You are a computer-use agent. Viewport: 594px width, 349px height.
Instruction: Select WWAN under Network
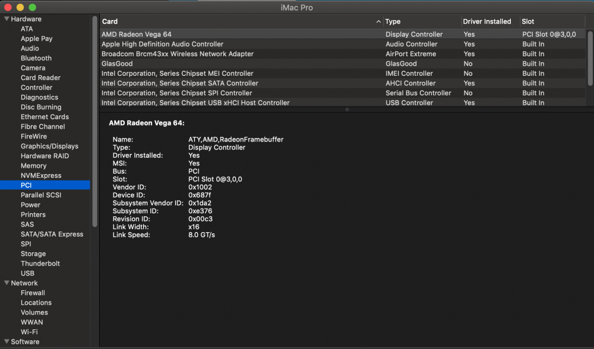(x=32, y=322)
